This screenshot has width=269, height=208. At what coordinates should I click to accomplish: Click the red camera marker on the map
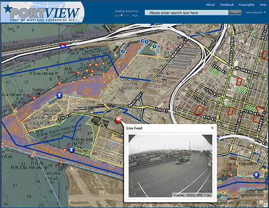coord(118,120)
